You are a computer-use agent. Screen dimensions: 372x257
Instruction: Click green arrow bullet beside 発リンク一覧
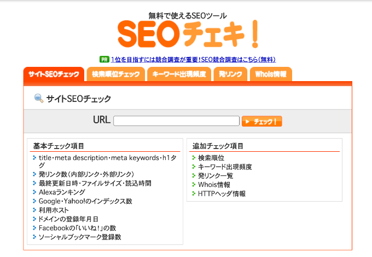194,175
